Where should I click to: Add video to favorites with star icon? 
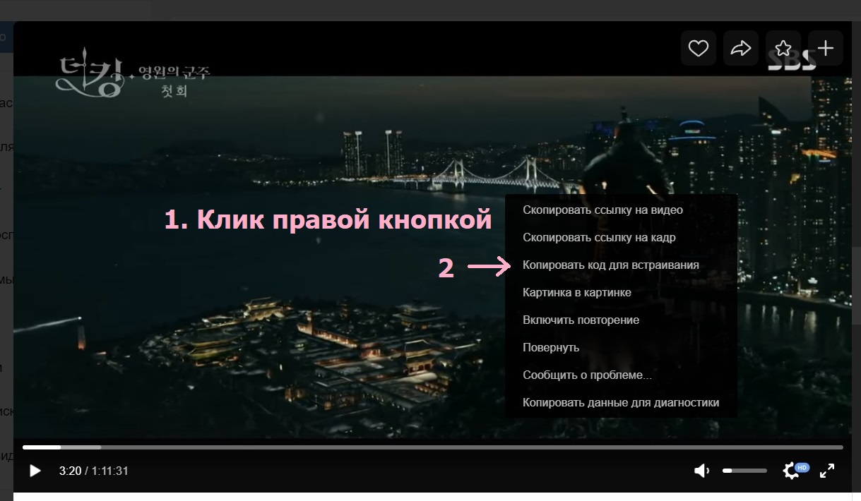point(783,48)
